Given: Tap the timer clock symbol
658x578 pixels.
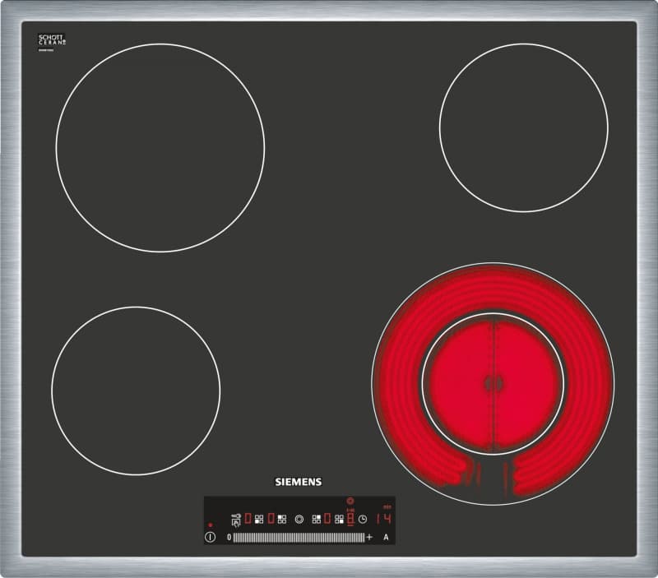Looking at the screenshot, I should [363, 520].
